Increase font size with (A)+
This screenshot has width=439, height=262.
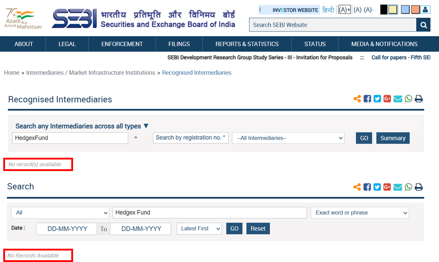(345, 10)
